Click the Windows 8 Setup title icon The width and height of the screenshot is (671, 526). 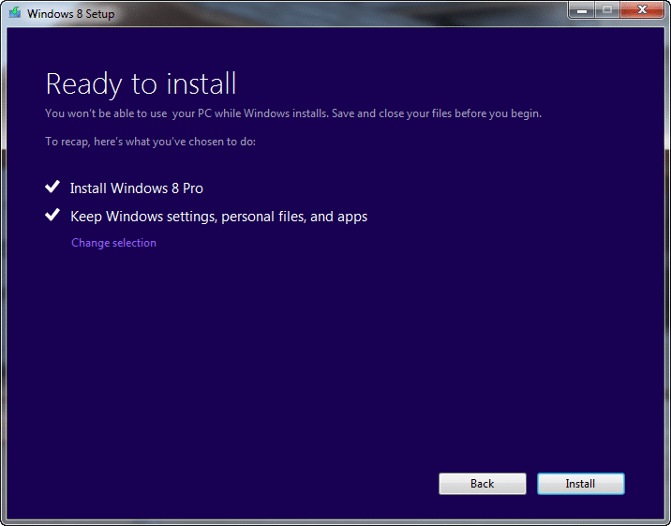(x=15, y=12)
